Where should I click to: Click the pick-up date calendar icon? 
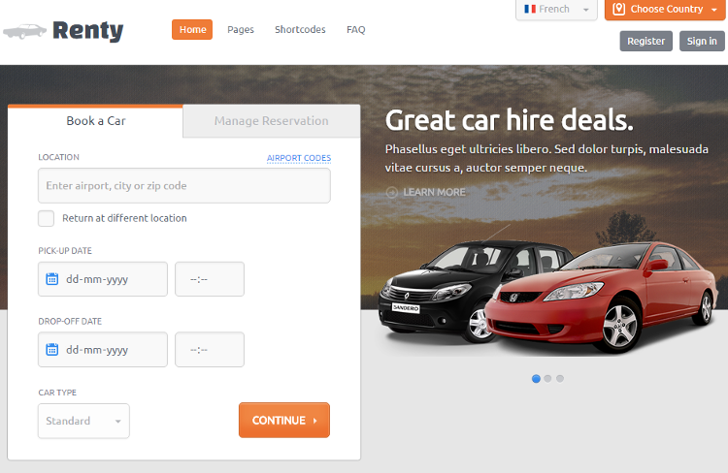52,279
